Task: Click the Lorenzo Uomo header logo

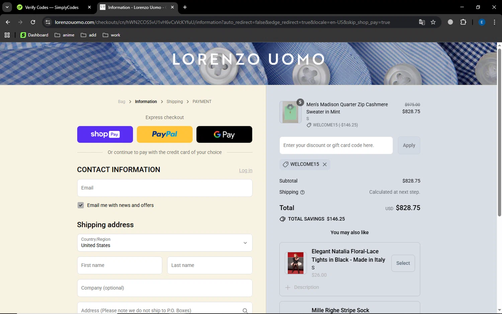Action: pyautogui.click(x=248, y=59)
